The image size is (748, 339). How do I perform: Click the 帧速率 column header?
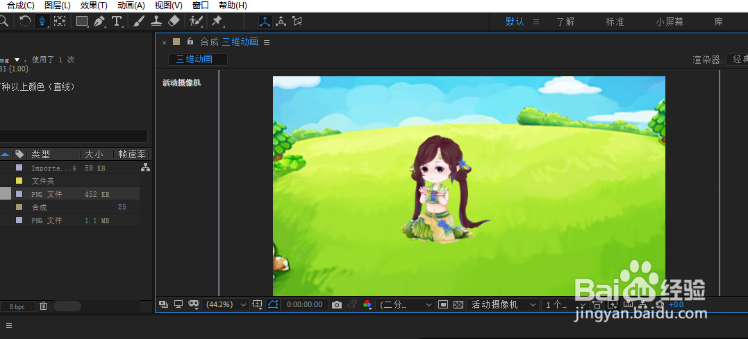point(132,155)
